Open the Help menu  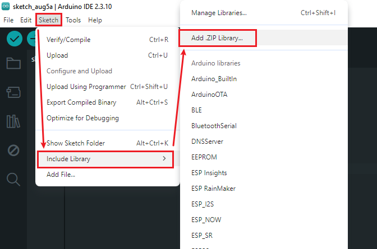95,20
